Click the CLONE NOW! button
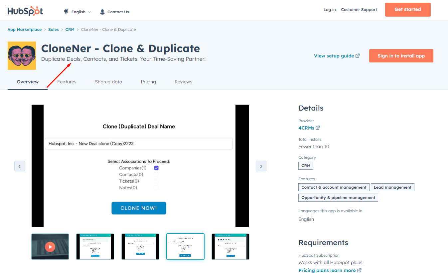 click(139, 208)
